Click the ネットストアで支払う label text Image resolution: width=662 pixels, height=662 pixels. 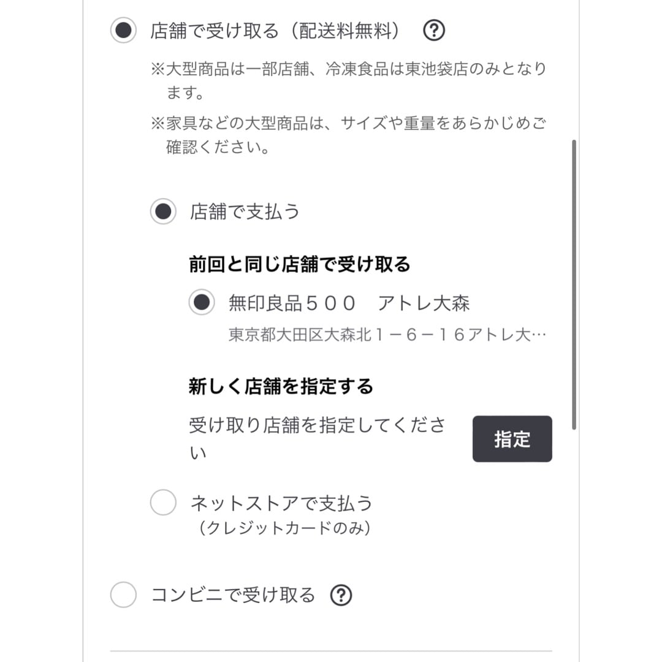(x=281, y=503)
